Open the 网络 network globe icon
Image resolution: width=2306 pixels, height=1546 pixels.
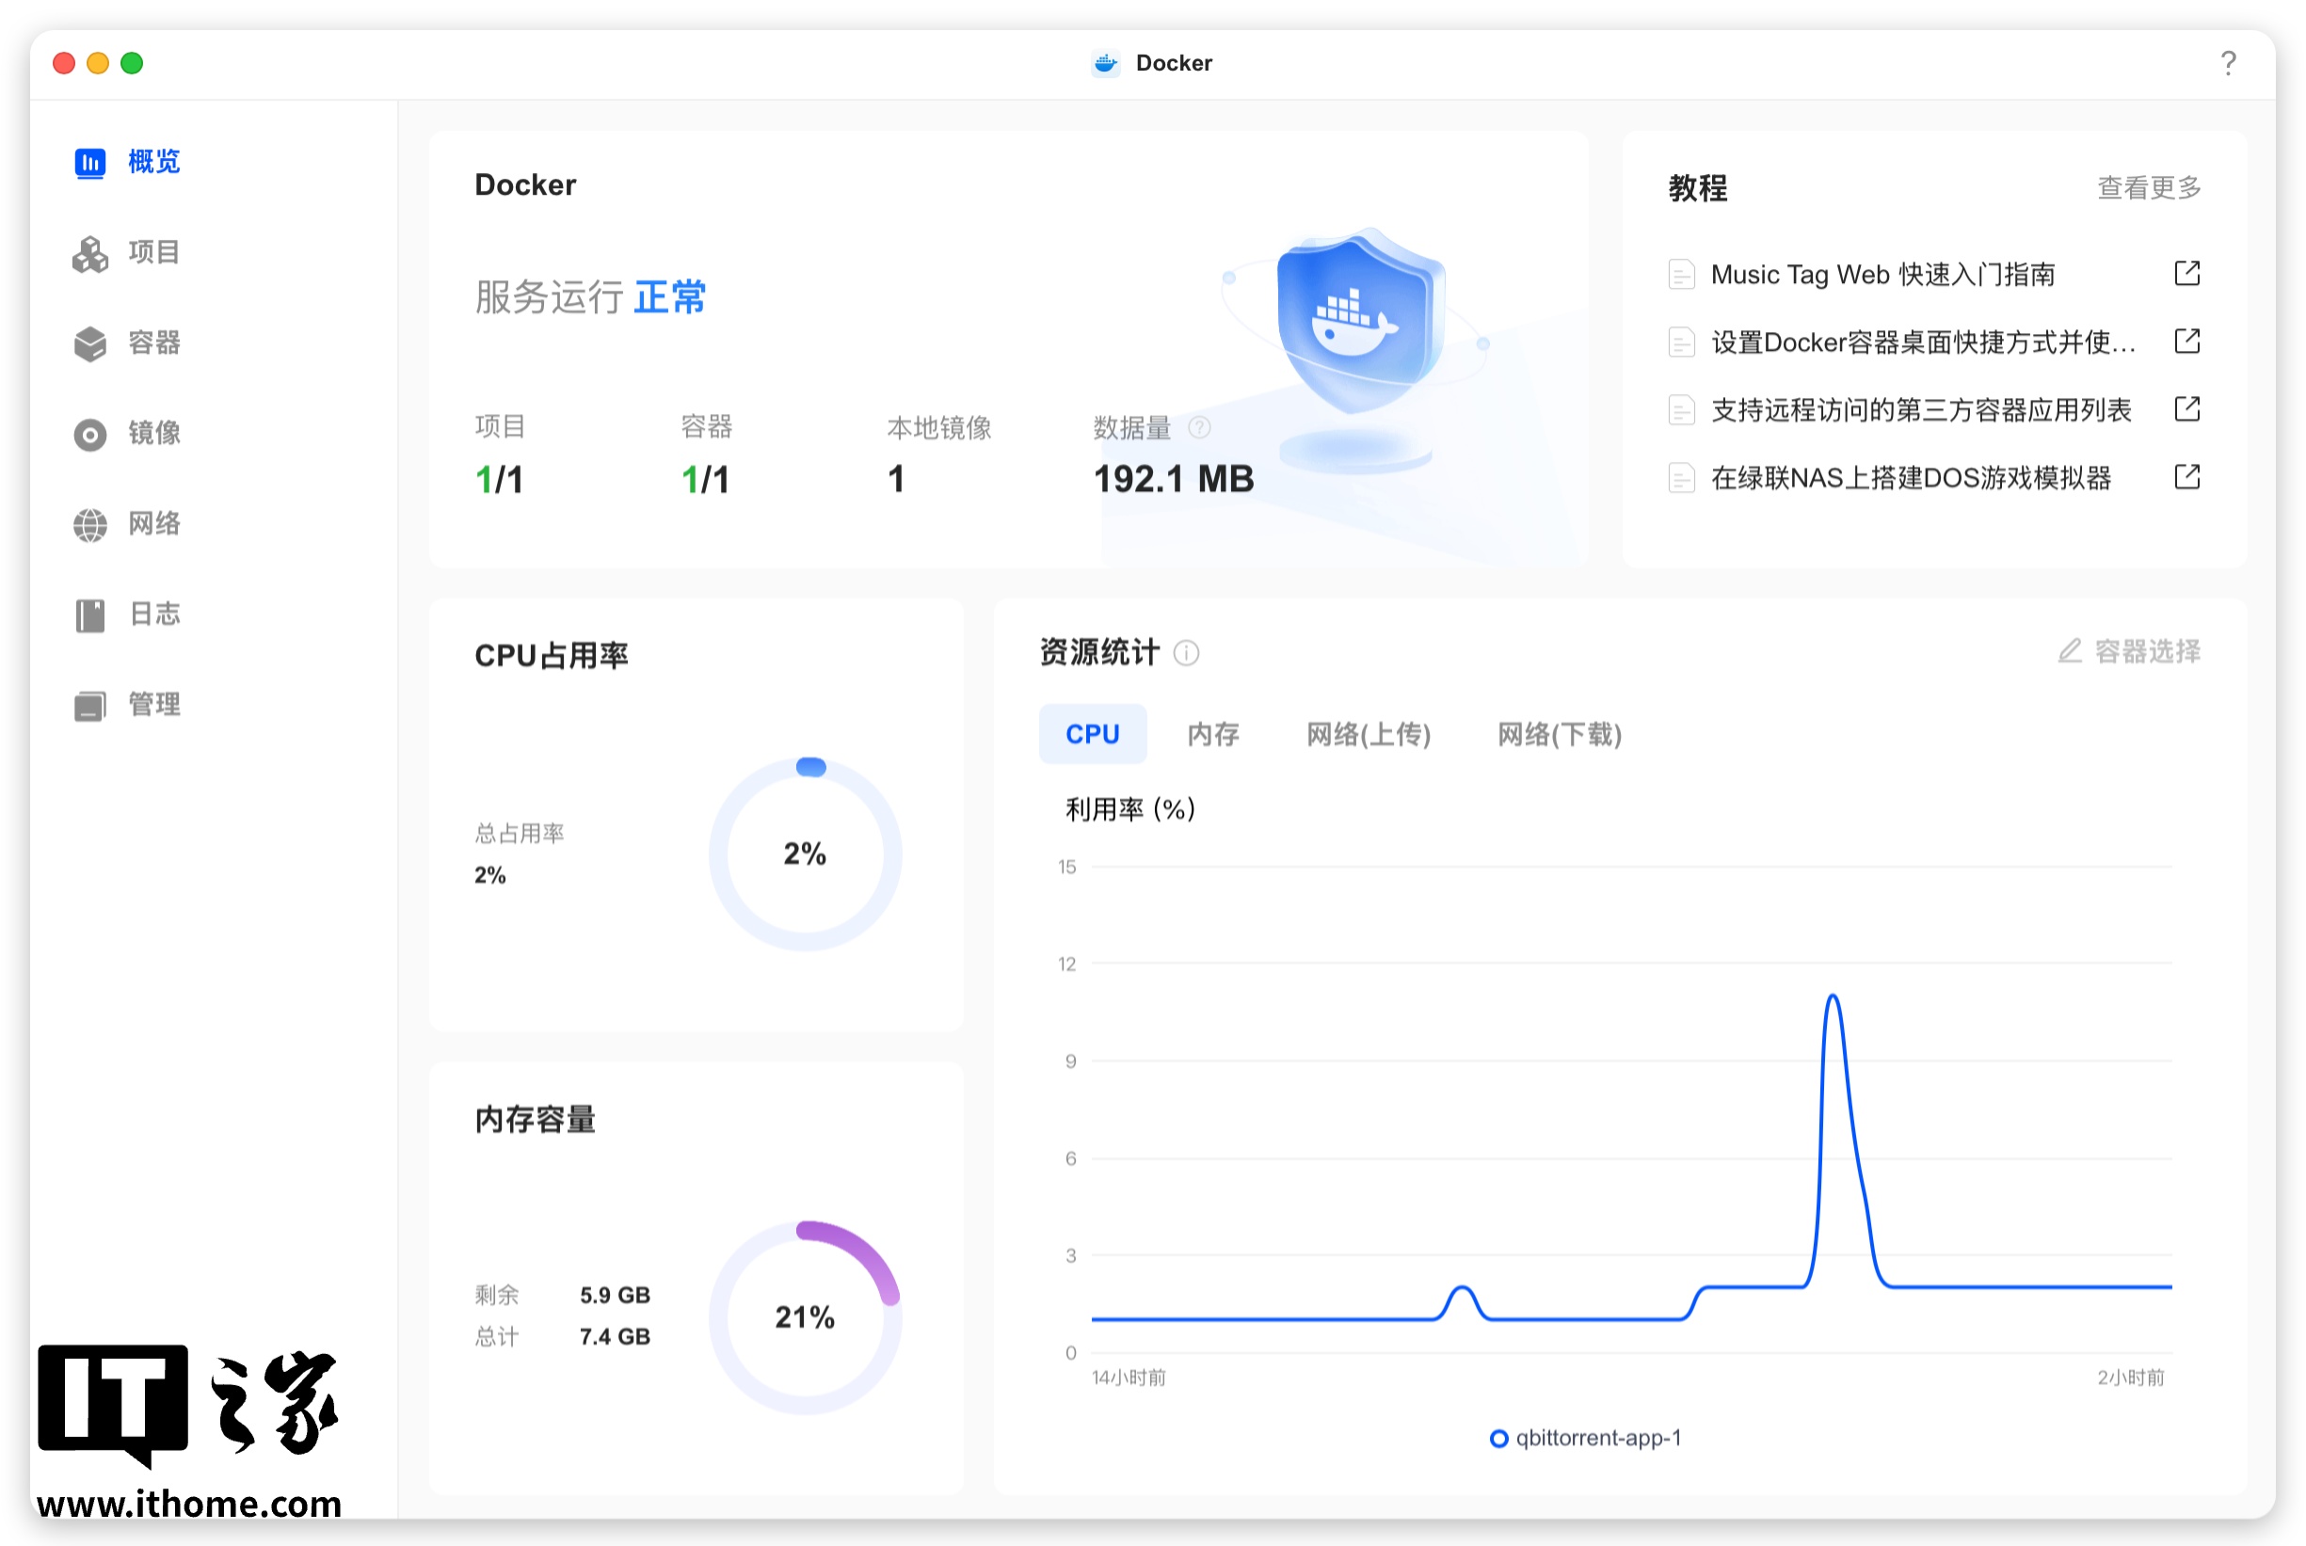(x=89, y=525)
